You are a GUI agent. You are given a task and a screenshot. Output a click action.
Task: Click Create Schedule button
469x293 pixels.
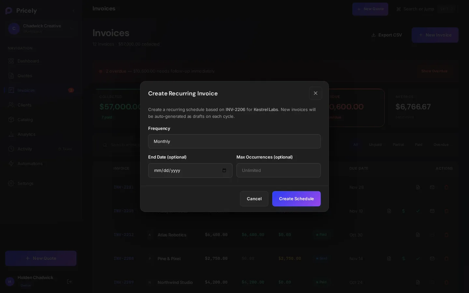pyautogui.click(x=296, y=199)
